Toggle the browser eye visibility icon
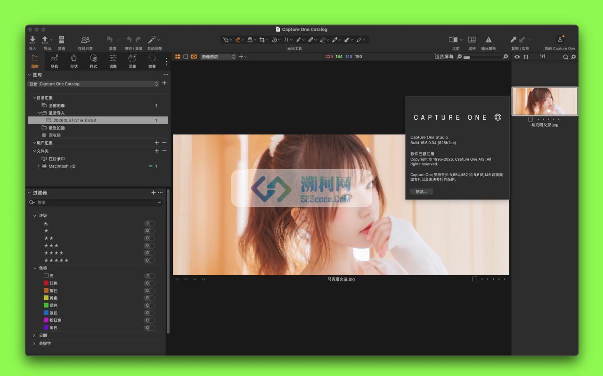603x376 pixels. point(517,57)
